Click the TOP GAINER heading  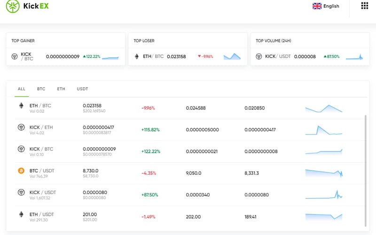(x=23, y=41)
